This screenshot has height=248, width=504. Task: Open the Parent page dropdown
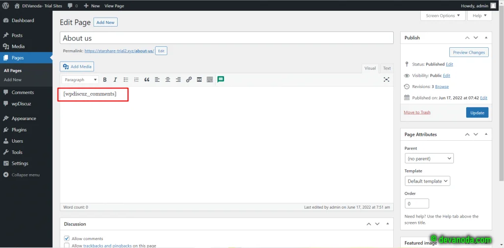(429, 158)
